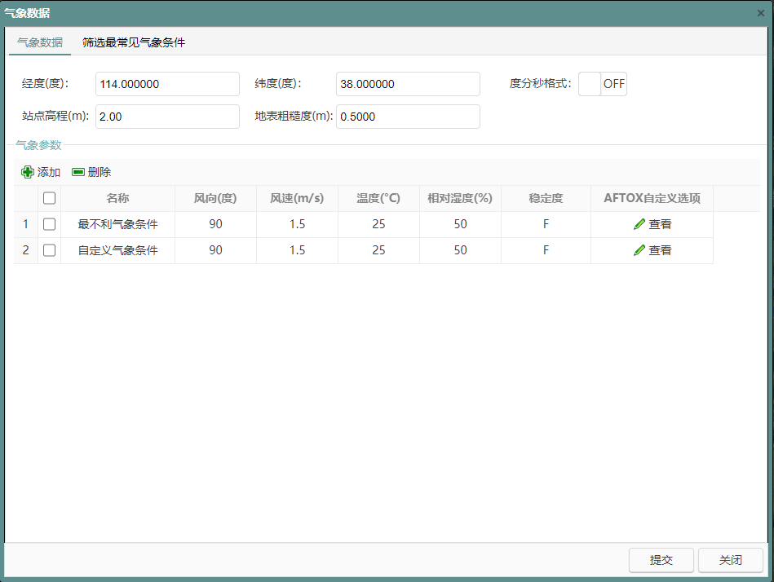Focus the 地表粗糙度(m) input field
Image resolution: width=774 pixels, height=582 pixels.
(408, 117)
